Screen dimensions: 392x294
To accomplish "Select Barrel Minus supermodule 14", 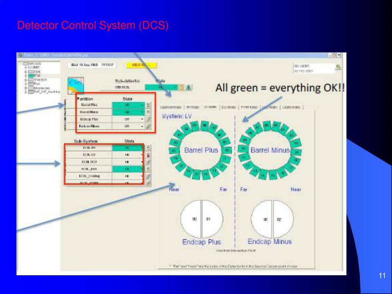I will click(263, 175).
